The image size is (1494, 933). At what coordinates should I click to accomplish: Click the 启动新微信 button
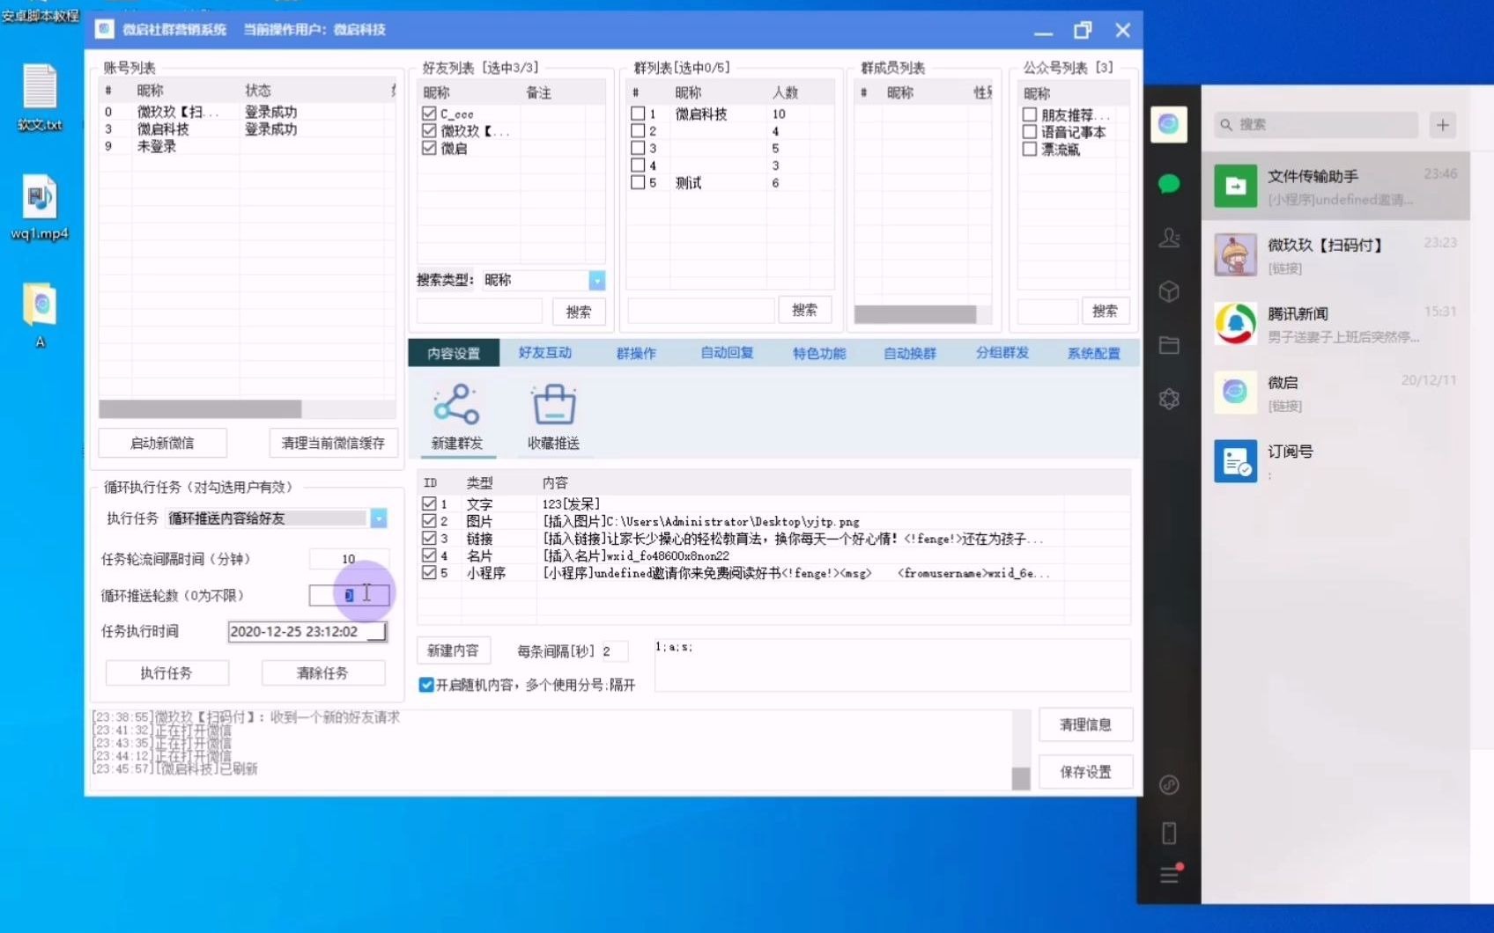click(162, 443)
